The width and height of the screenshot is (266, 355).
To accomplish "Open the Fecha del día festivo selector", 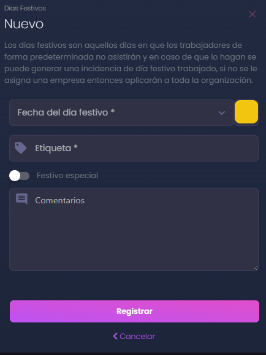I will click(121, 113).
